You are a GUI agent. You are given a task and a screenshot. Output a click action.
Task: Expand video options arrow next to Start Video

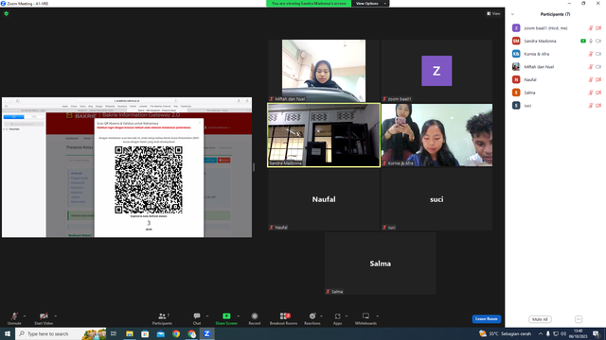tap(55, 316)
